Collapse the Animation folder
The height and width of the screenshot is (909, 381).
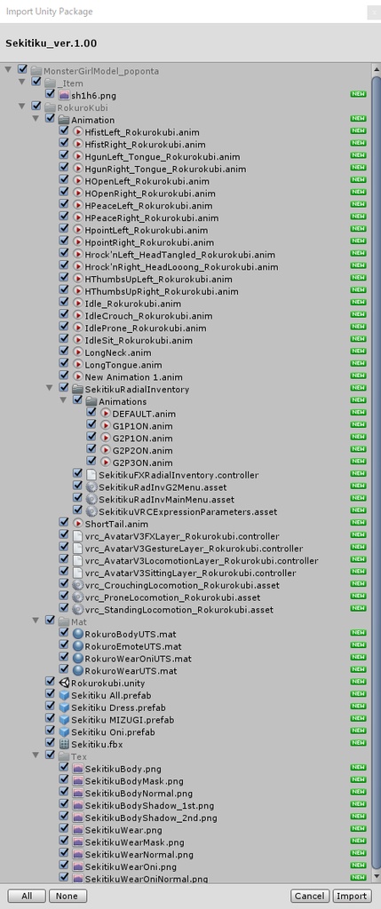tap(36, 120)
